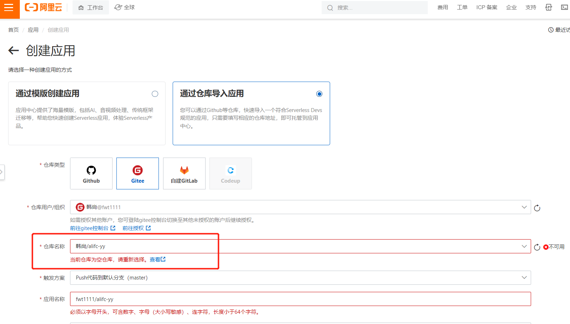Go to 应用 breadcrumb
This screenshot has height=324, width=570.
click(x=33, y=30)
